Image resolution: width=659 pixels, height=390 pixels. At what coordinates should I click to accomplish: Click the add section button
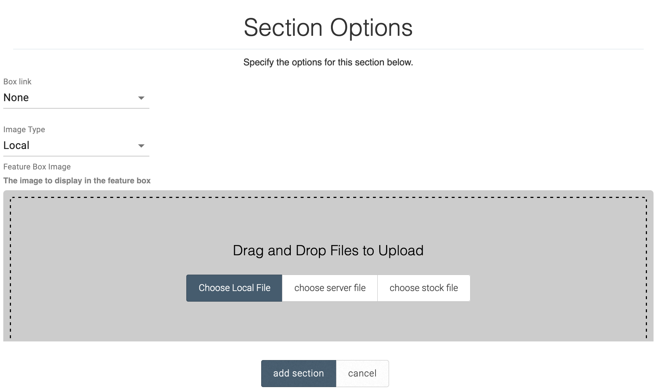click(x=298, y=373)
